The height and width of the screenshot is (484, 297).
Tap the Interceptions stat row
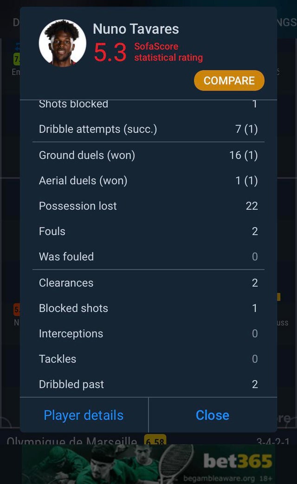pyautogui.click(x=148, y=334)
